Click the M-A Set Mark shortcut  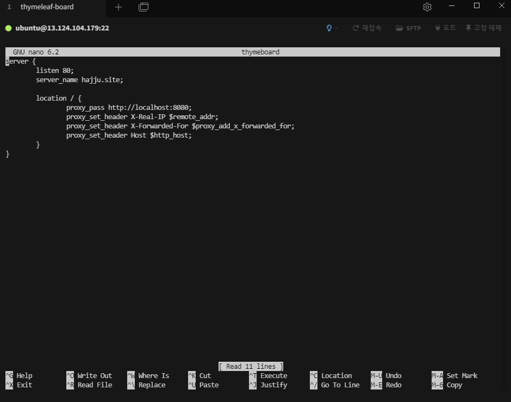pyautogui.click(x=454, y=375)
